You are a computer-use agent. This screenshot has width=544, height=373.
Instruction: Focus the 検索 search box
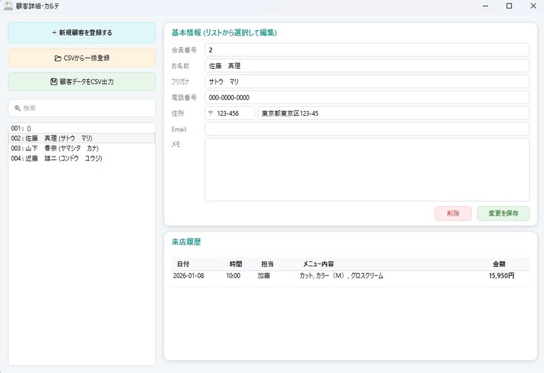(x=82, y=108)
